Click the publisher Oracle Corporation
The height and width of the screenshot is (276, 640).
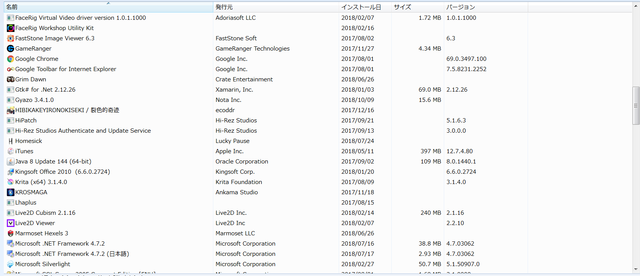[x=242, y=162]
